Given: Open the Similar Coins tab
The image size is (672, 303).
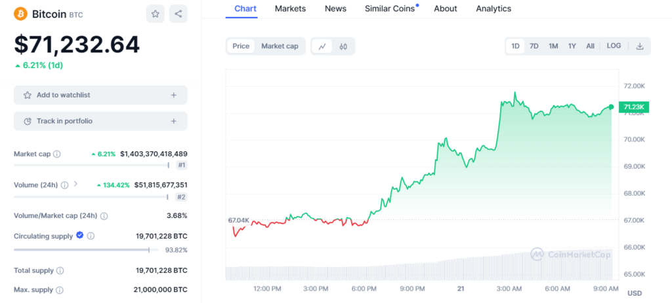Looking at the screenshot, I should tap(390, 9).
